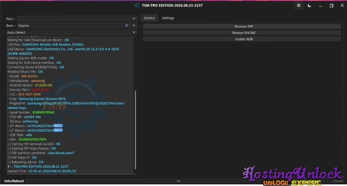Viewport: 347px width, 186px height.
Task: Click the bottom progress bar
Action: (x=178, y=181)
